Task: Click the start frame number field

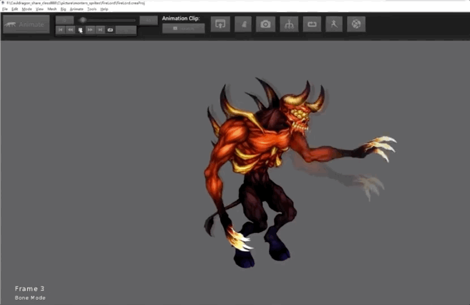Action: click(x=65, y=20)
